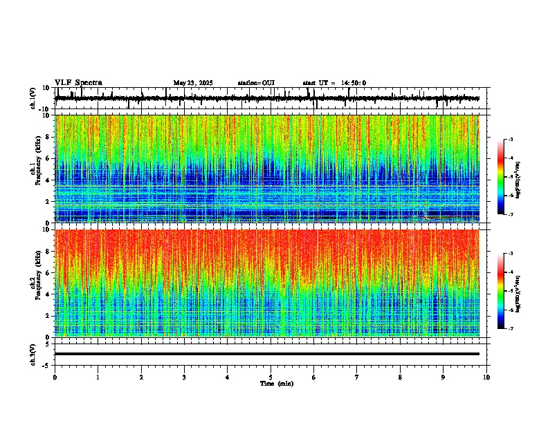The width and height of the screenshot is (548, 423).
Task: Click the '8' tick on the time axis
Action: click(x=400, y=377)
